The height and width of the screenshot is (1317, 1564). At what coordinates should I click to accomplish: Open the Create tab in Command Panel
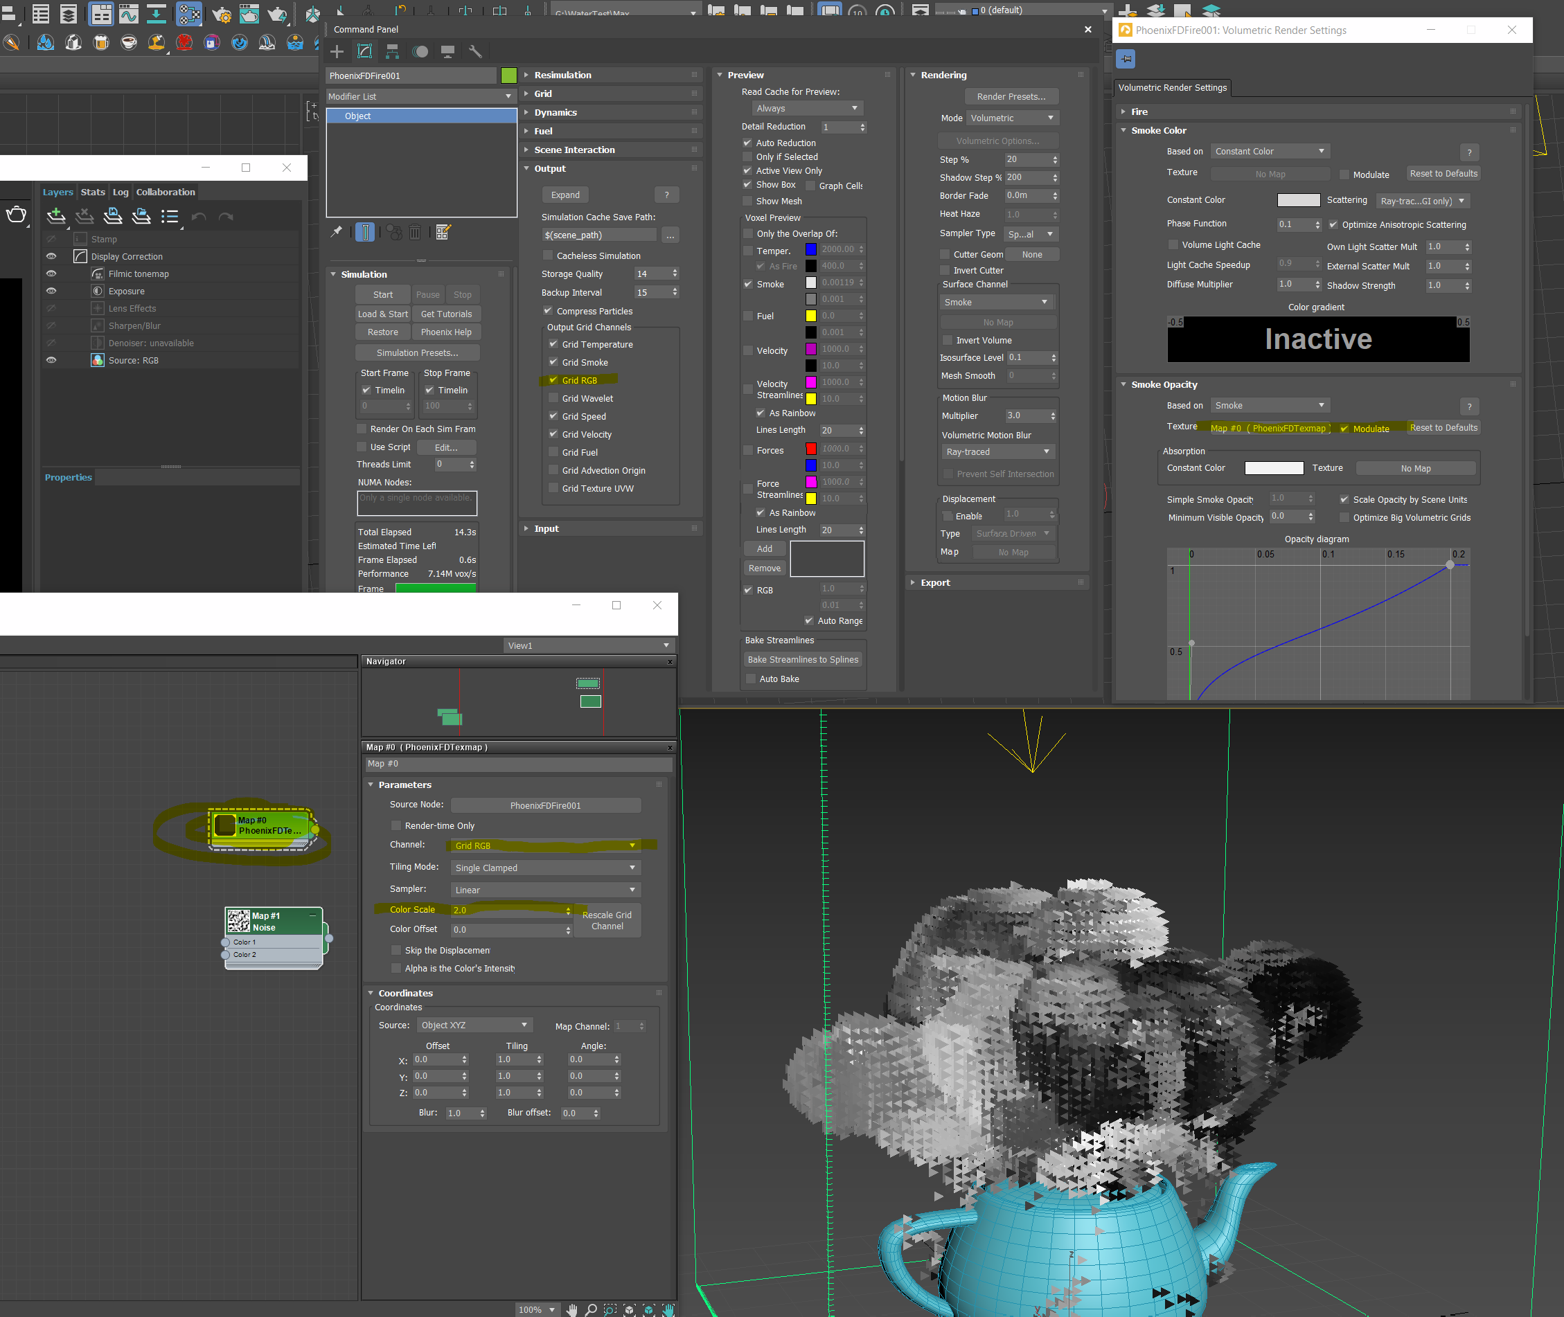(x=337, y=51)
